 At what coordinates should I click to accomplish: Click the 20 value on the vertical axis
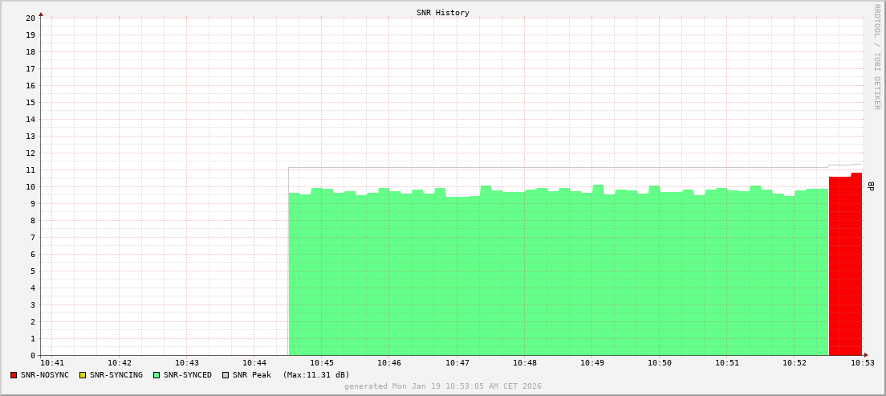coord(30,18)
